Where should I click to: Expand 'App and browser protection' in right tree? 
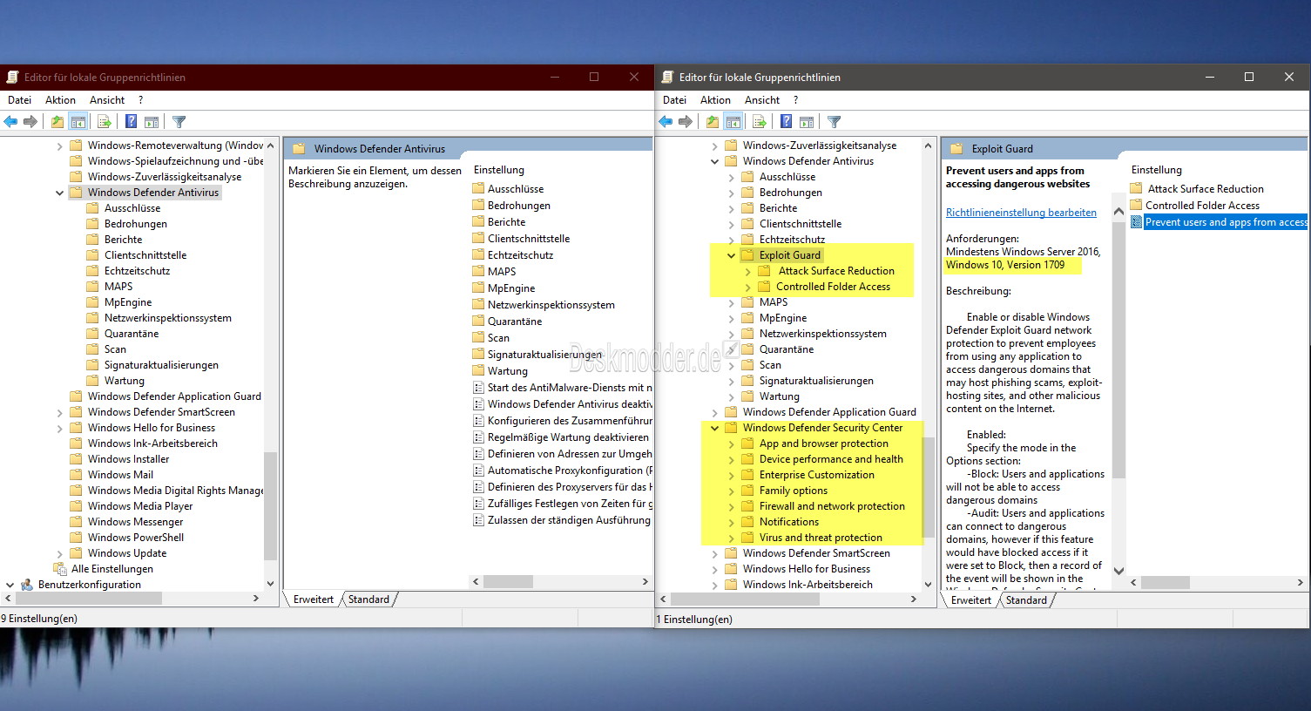(x=731, y=444)
